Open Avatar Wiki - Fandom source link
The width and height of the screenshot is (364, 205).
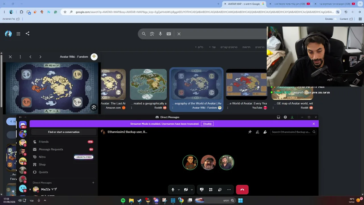pos(78,57)
